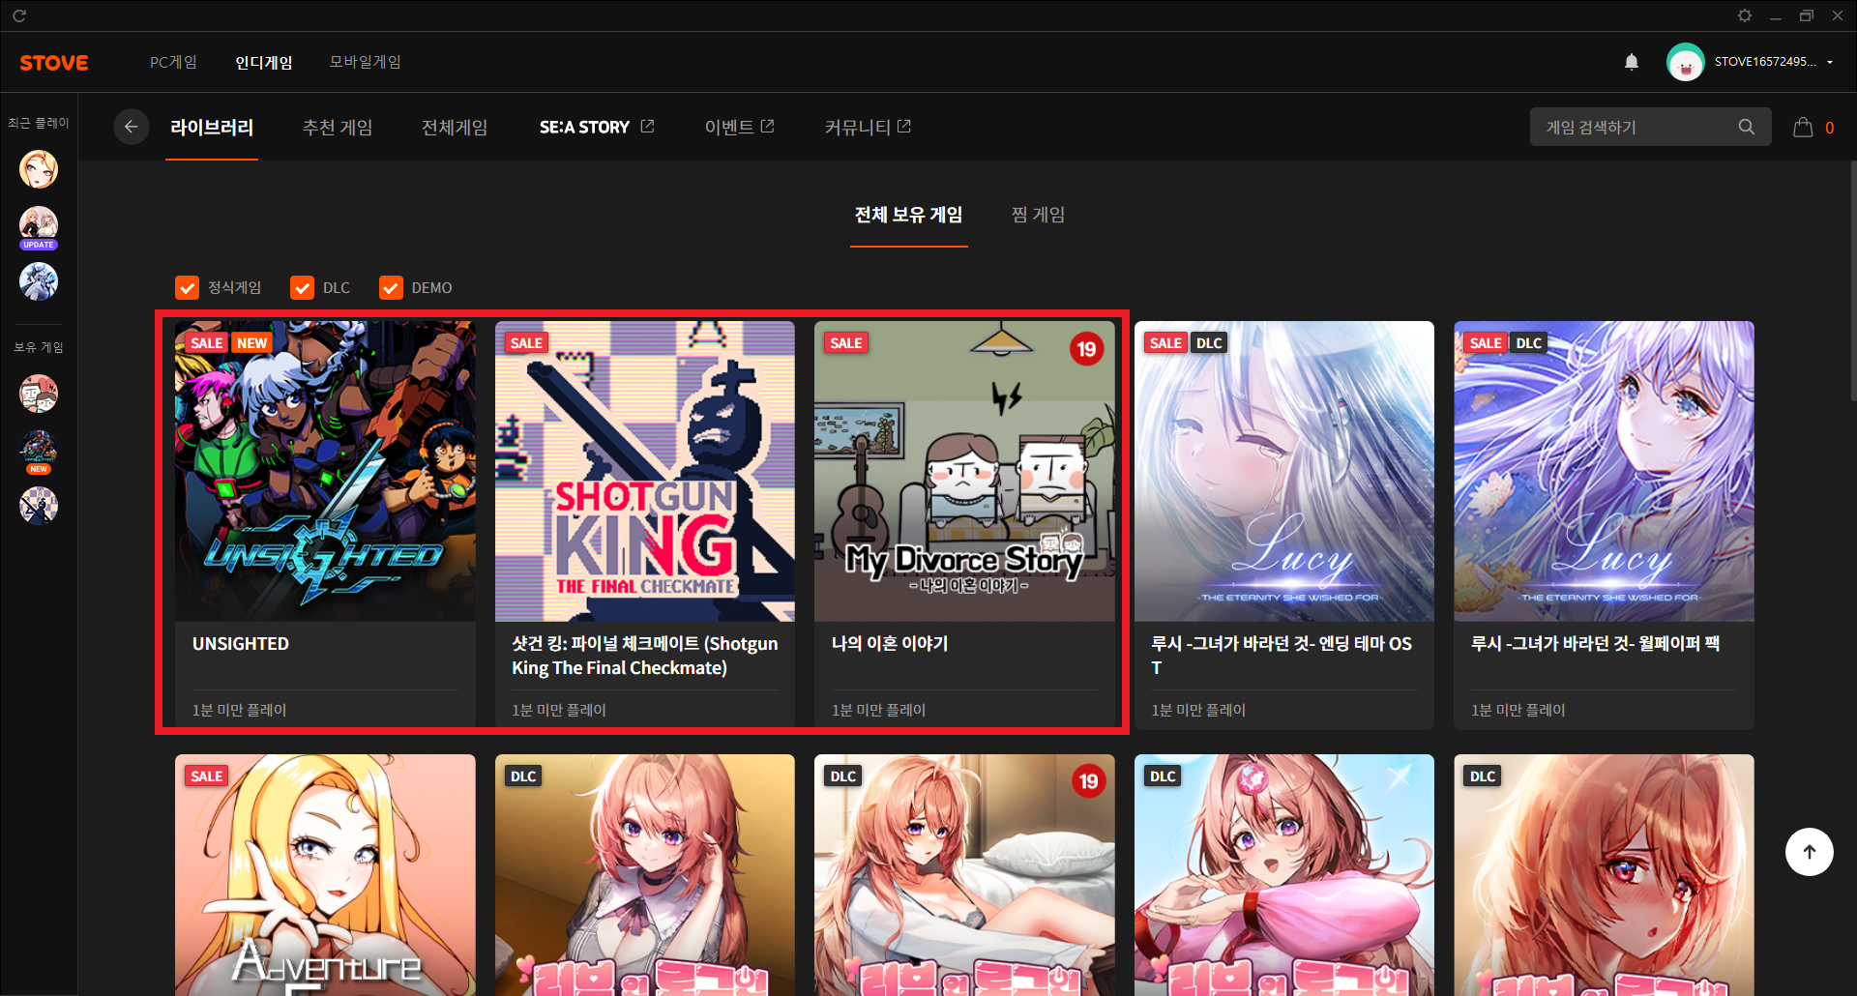Screen dimensions: 1857x996
Task: Click the back arrow button
Action: pos(131,127)
